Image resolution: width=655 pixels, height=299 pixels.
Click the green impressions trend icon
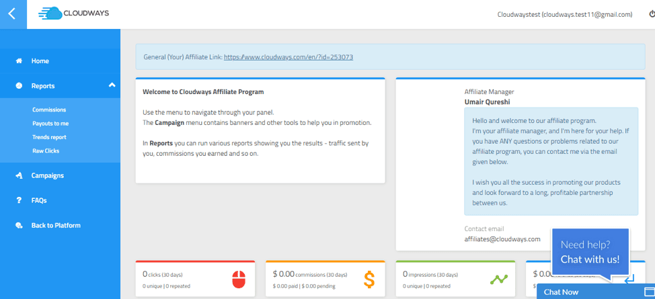coord(499,280)
